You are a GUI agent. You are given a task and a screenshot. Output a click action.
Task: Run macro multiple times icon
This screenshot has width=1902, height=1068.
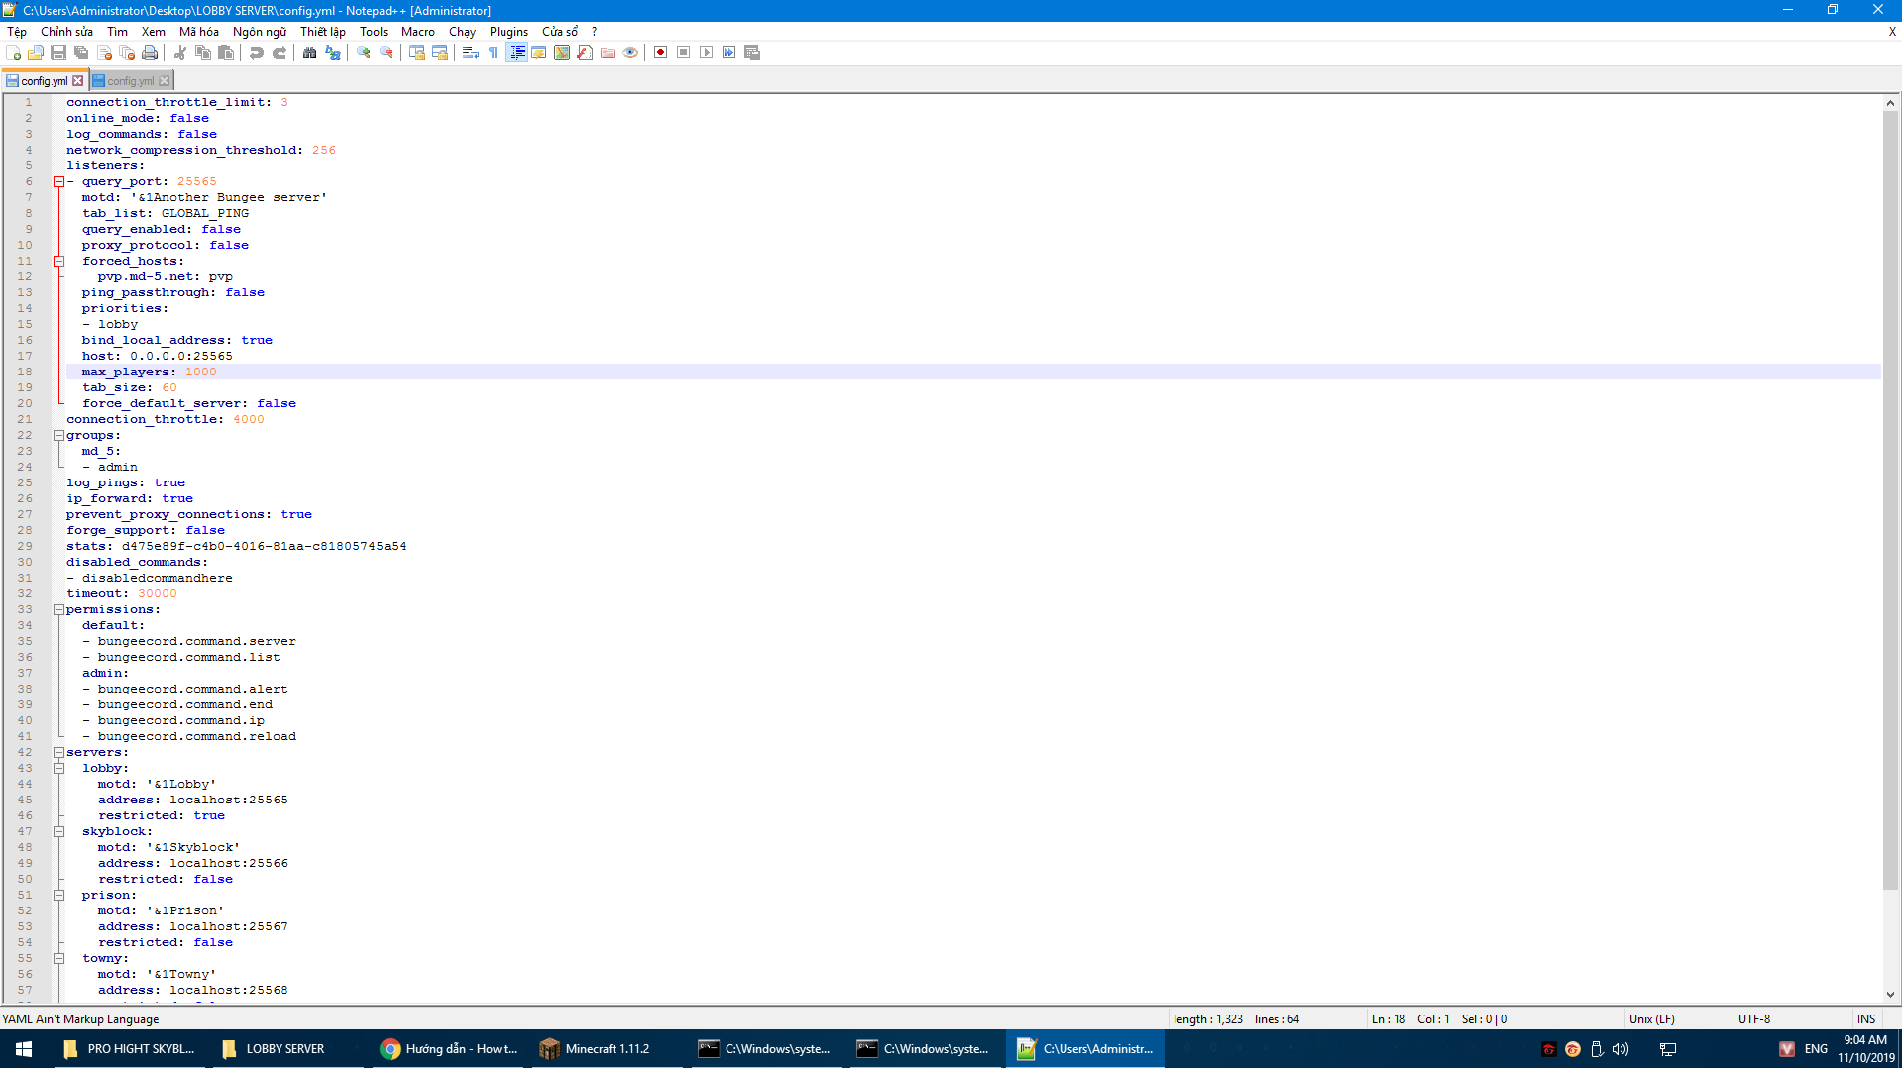[x=729, y=53]
